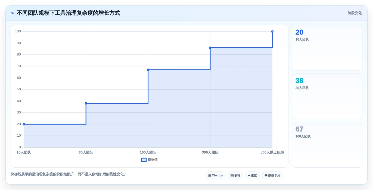Click the y-axis value 70
The width and height of the screenshot is (373, 190).
[19, 66]
